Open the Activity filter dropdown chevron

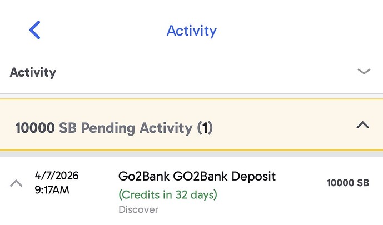pyautogui.click(x=364, y=72)
